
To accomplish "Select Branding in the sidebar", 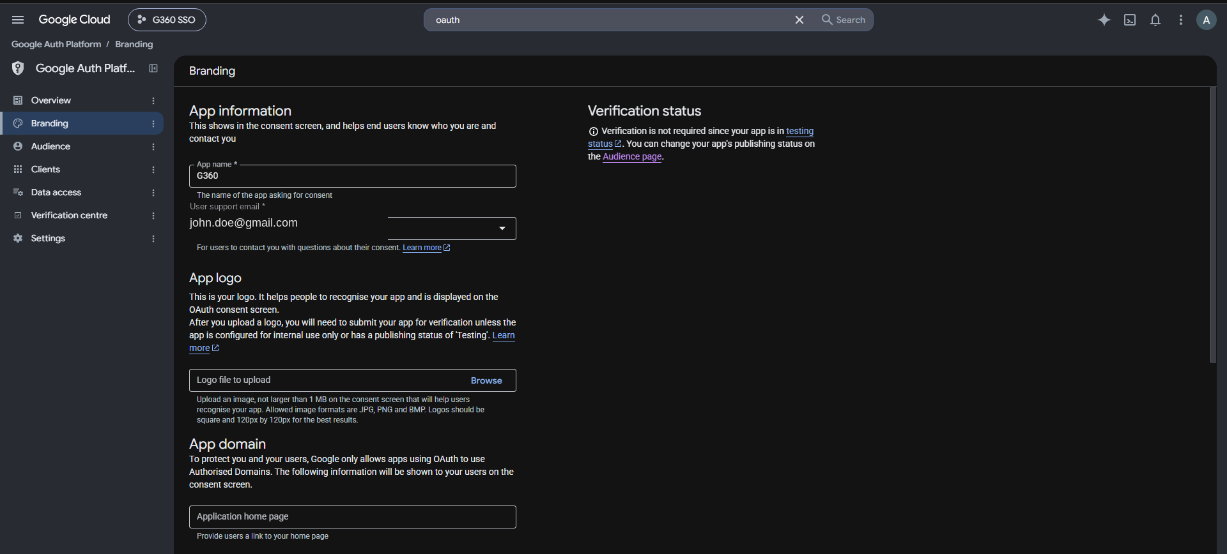I will tap(82, 123).
